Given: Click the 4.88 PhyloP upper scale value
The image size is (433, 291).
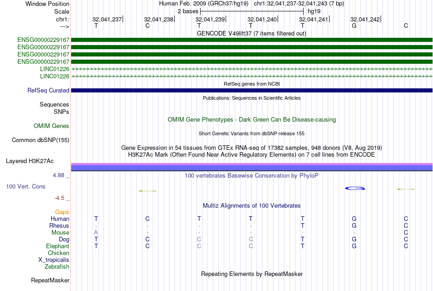Looking at the screenshot, I should [x=58, y=175].
